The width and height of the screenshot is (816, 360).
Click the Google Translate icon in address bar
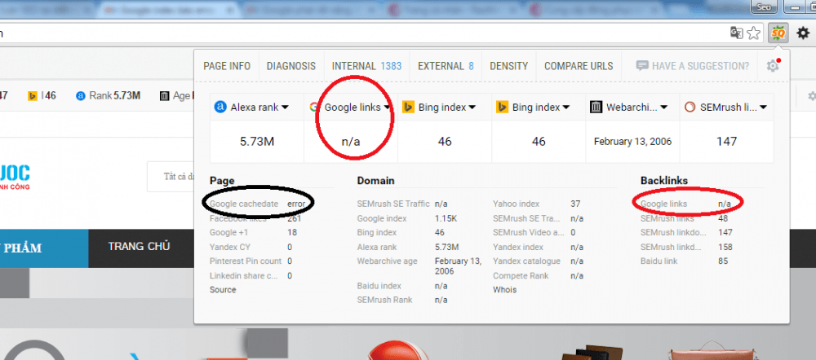click(x=736, y=33)
